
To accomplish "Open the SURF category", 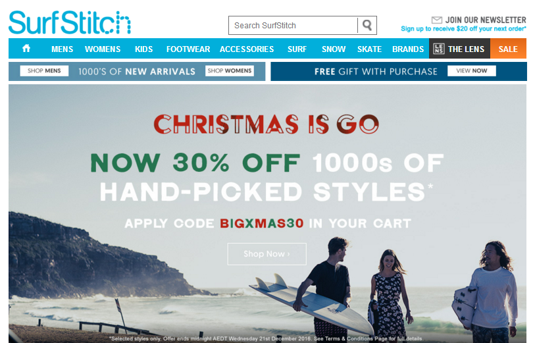I will [297, 49].
